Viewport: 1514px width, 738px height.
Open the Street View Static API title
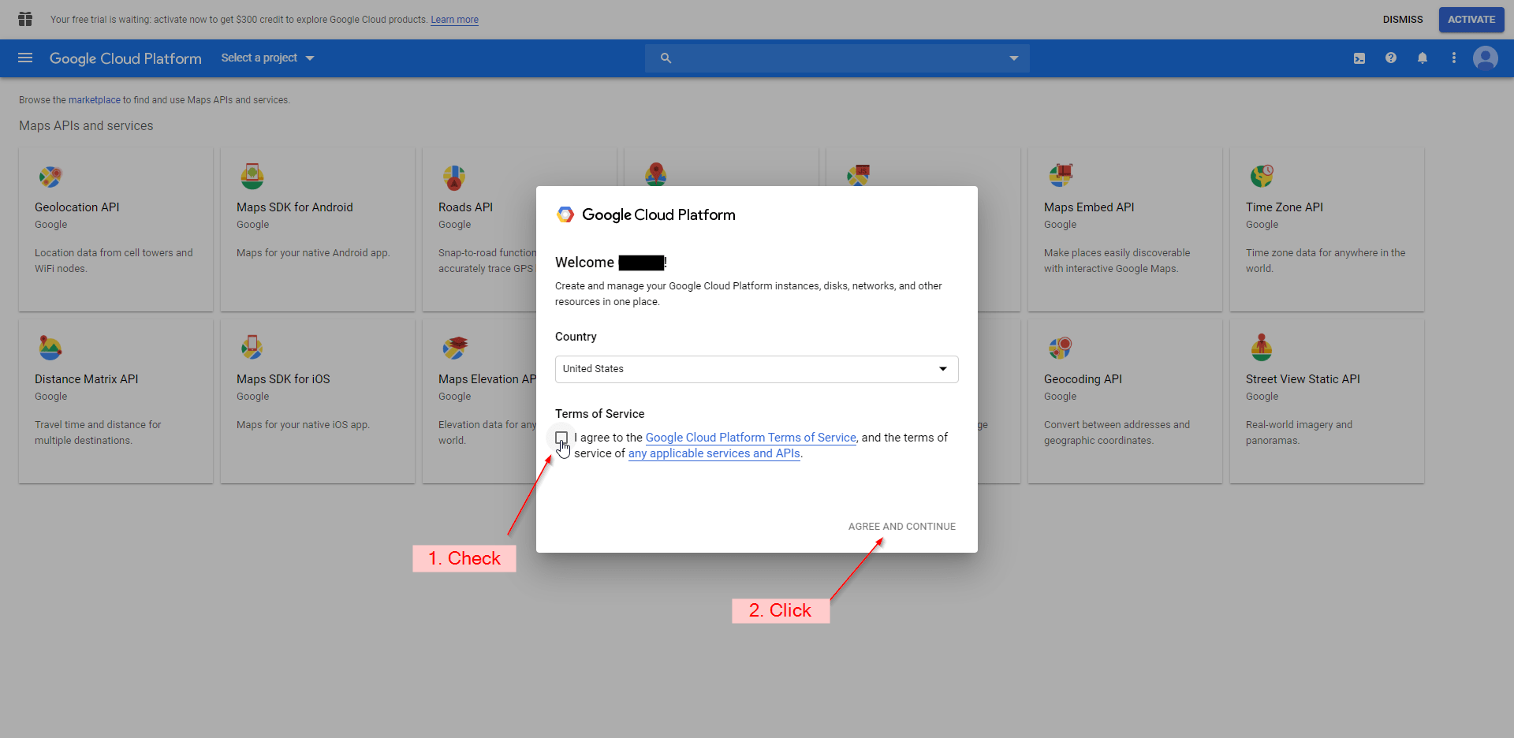click(1303, 379)
